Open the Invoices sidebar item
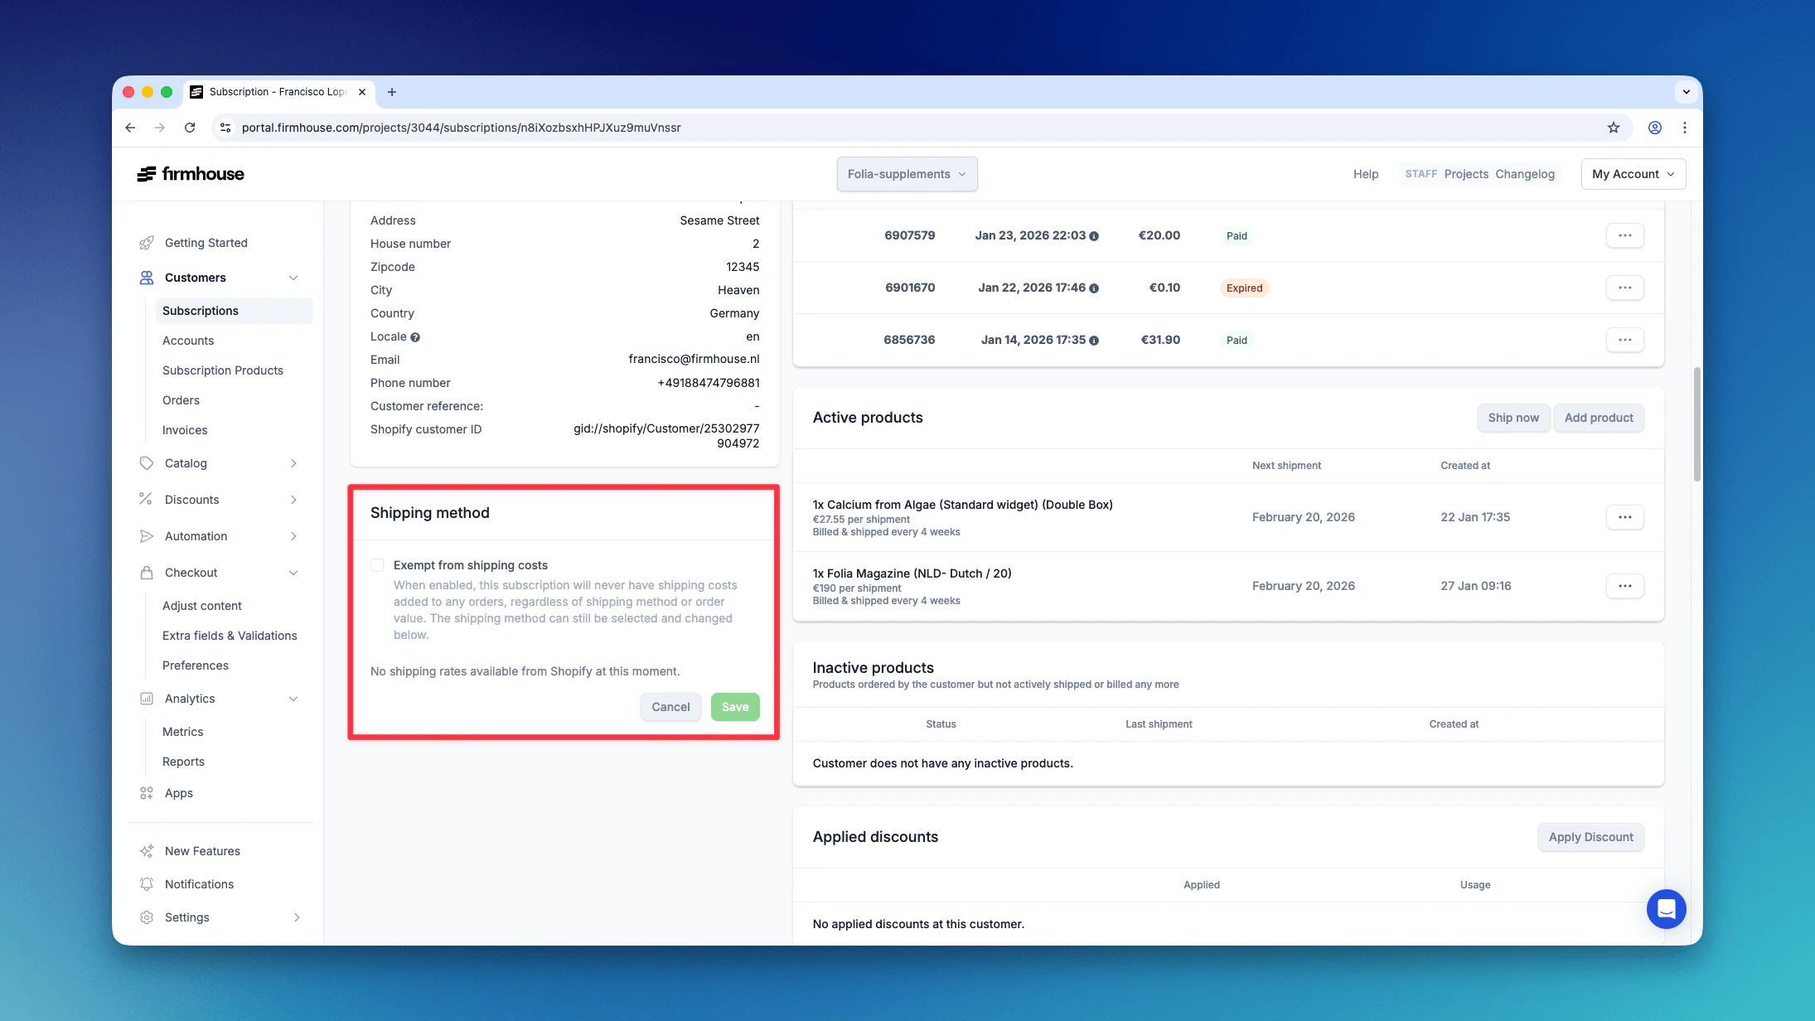Viewport: 1815px width, 1021px height. pyautogui.click(x=185, y=430)
